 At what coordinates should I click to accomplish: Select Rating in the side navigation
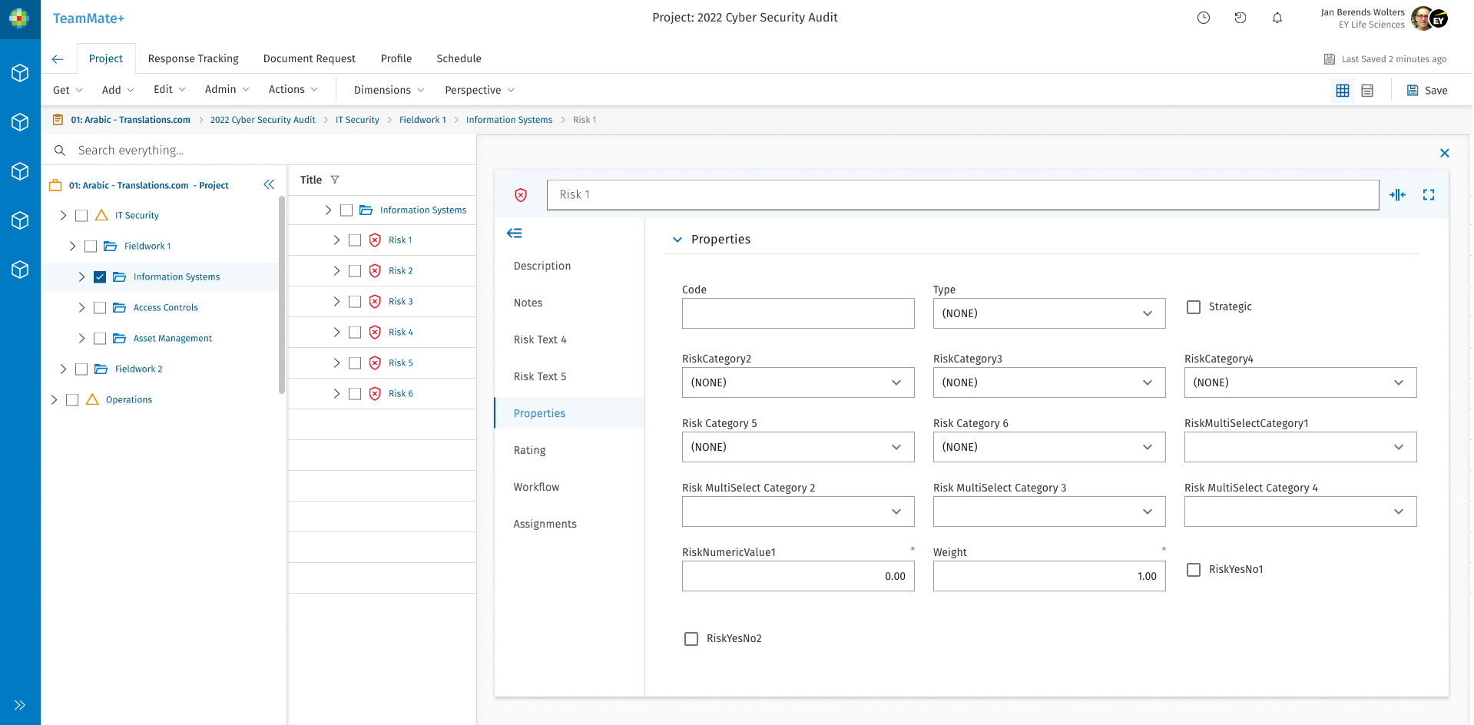coord(529,450)
